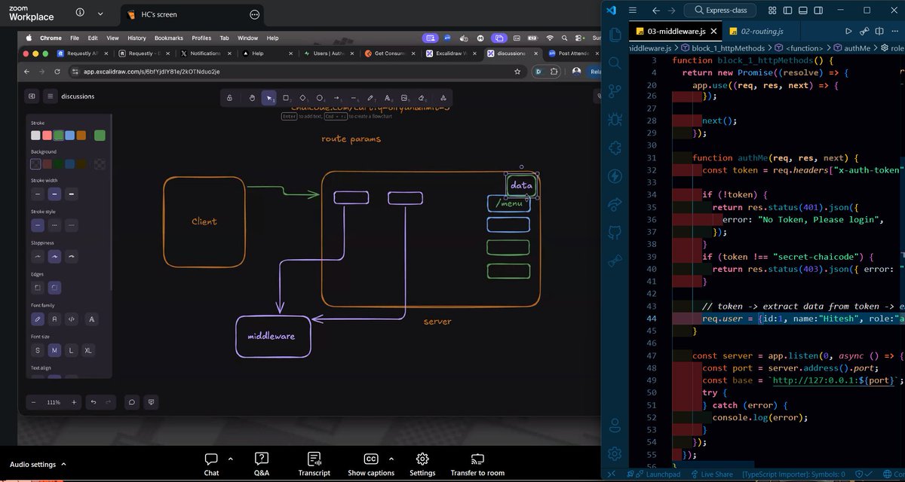
Task: Set stroke style to dotted
Action: pyautogui.click(x=72, y=224)
